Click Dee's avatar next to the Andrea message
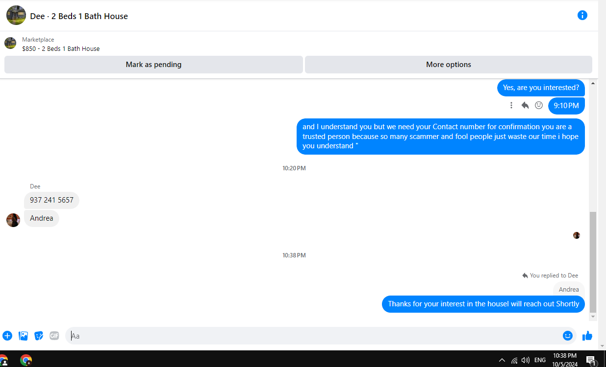Screen dimensions: 606x367 click(13, 220)
